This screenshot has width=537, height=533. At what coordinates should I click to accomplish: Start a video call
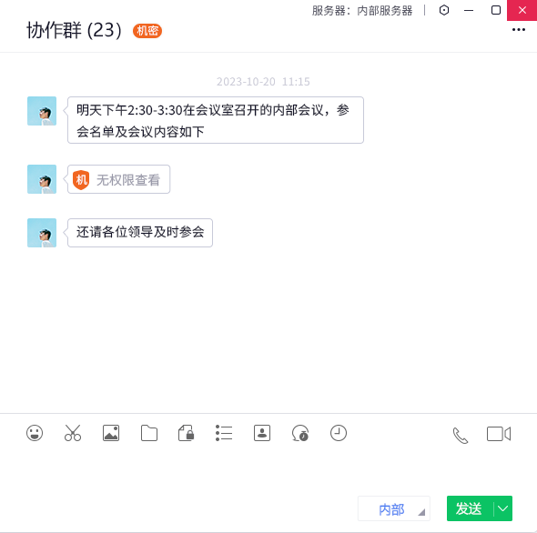(499, 434)
